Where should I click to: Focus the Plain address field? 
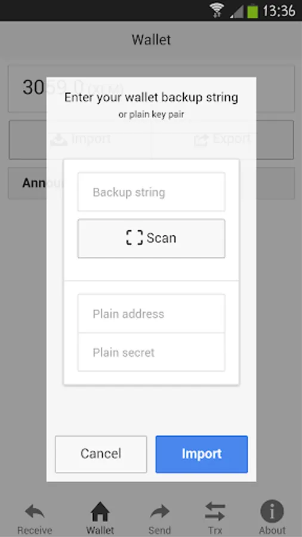(x=152, y=313)
